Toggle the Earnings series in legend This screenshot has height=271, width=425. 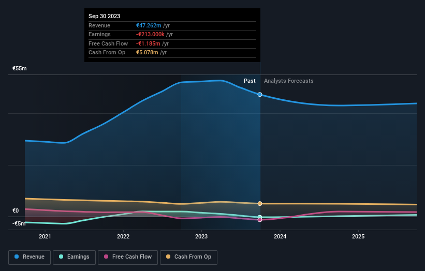click(74, 257)
